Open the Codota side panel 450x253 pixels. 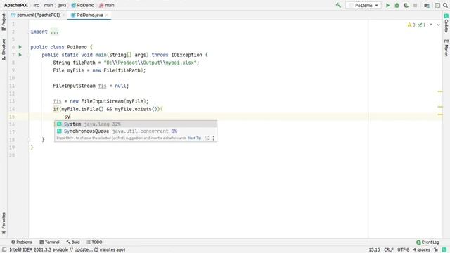[x=446, y=23]
